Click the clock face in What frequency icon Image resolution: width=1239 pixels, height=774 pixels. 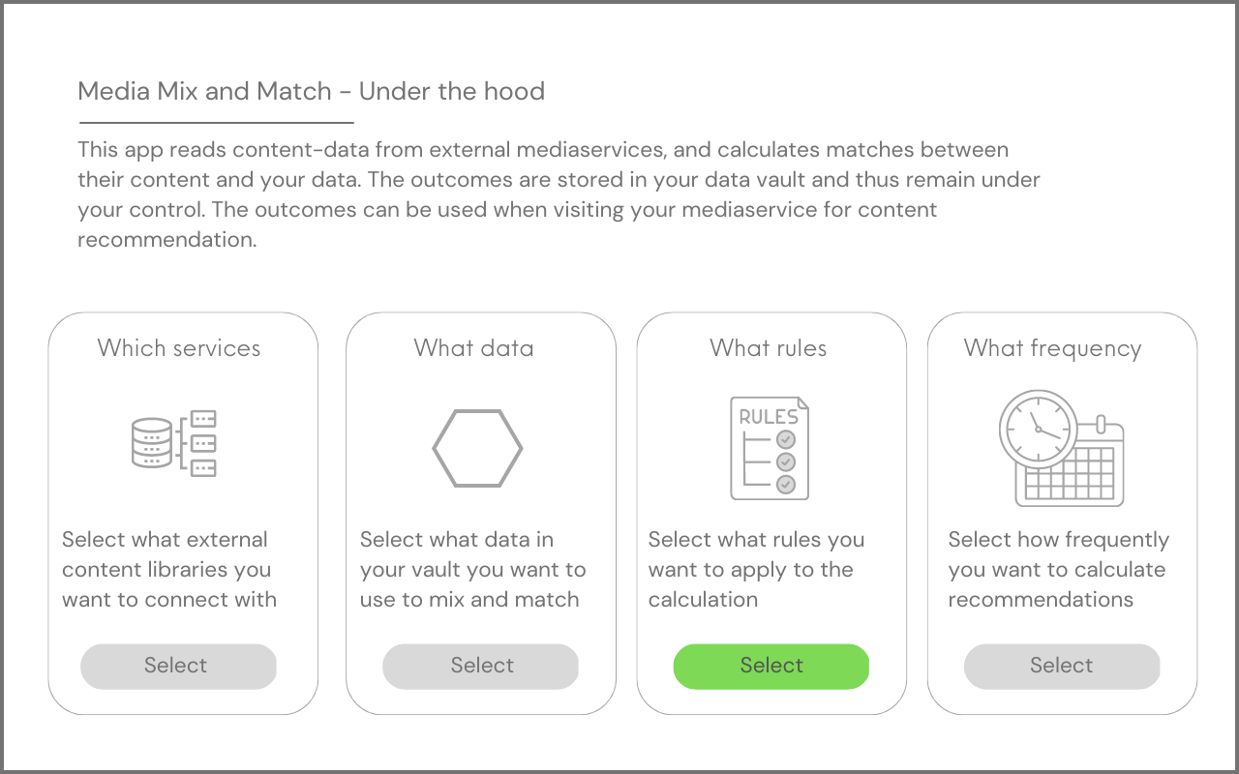(x=1038, y=428)
